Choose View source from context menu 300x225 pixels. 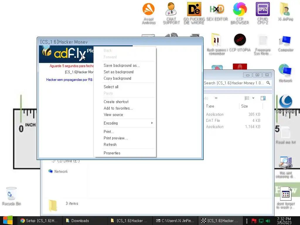[125, 115]
